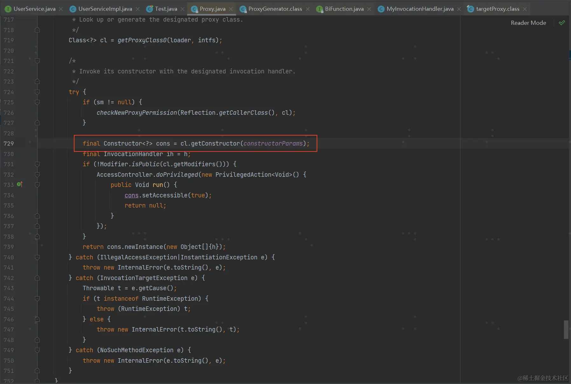Click the constructorParams argument on line 729
The width and height of the screenshot is (571, 384).
click(273, 143)
